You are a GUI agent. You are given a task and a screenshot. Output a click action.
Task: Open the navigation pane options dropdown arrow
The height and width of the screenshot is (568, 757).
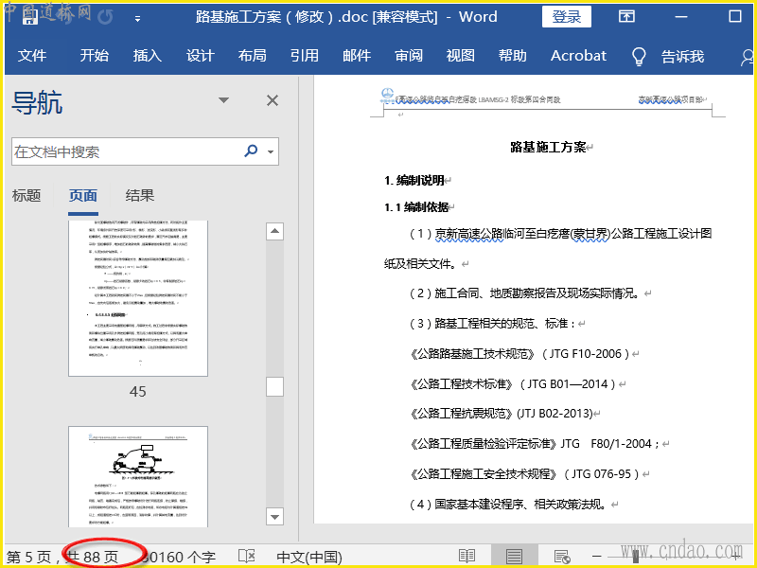(223, 100)
